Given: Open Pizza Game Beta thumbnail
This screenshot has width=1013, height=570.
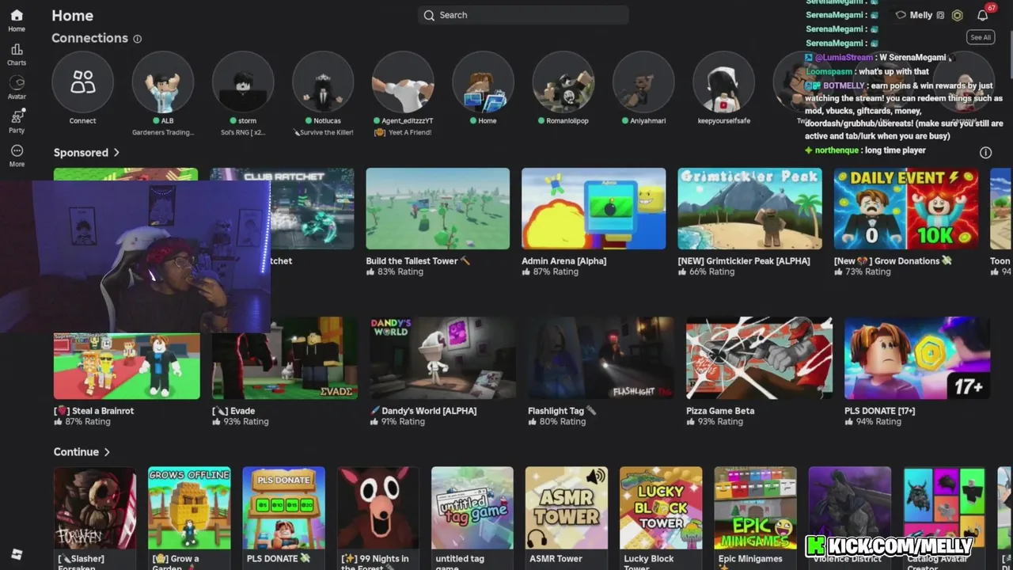Looking at the screenshot, I should 759,358.
